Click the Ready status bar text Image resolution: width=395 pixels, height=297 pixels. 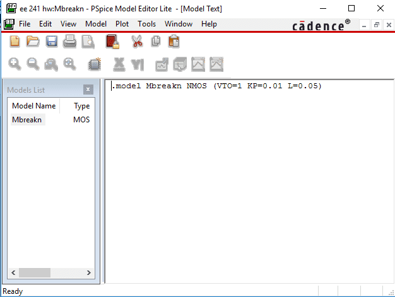(13, 291)
